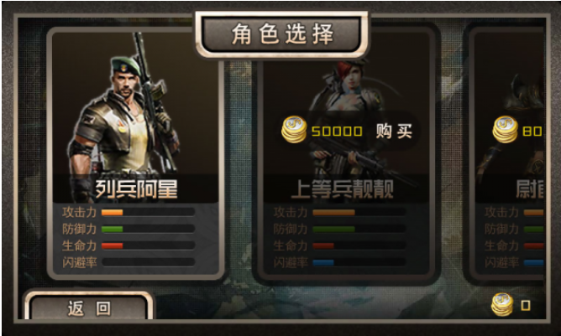Click 列兵阿星's empty 闪避率 bar

pos(148,262)
